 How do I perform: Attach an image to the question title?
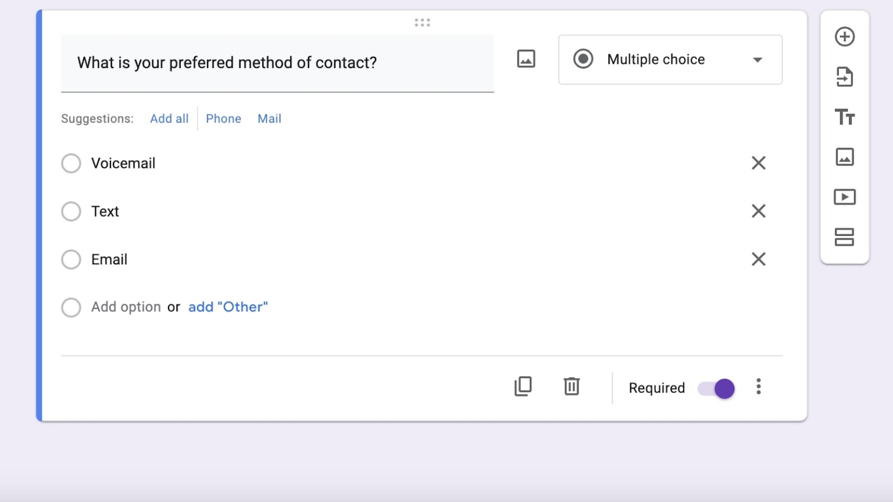tap(526, 59)
